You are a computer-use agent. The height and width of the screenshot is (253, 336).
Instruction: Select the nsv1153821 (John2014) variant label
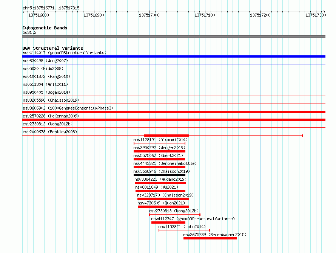[182, 227]
